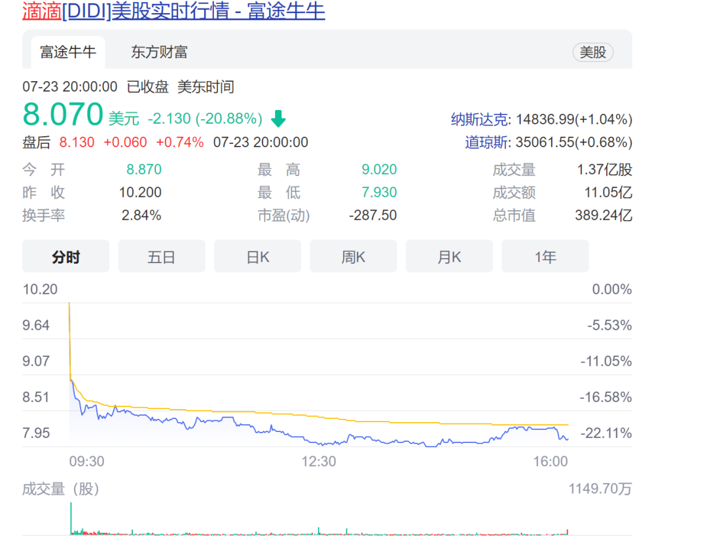Image resolution: width=707 pixels, height=536 pixels.
Task: Open the 道琼斯 index link
Action: coord(486,143)
